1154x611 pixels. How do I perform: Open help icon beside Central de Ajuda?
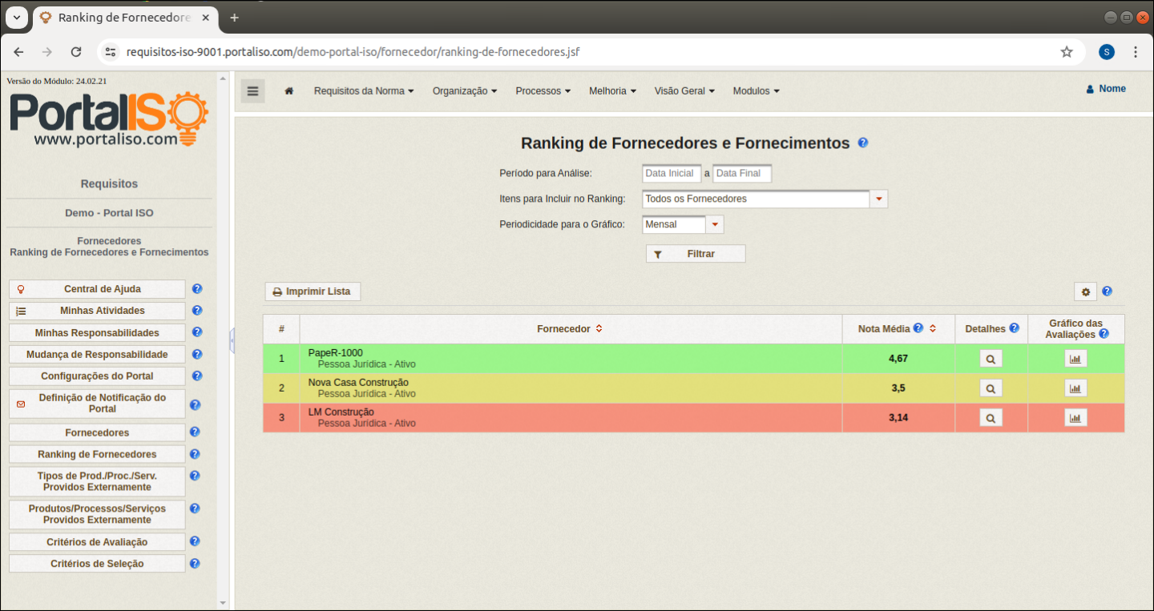(x=197, y=289)
